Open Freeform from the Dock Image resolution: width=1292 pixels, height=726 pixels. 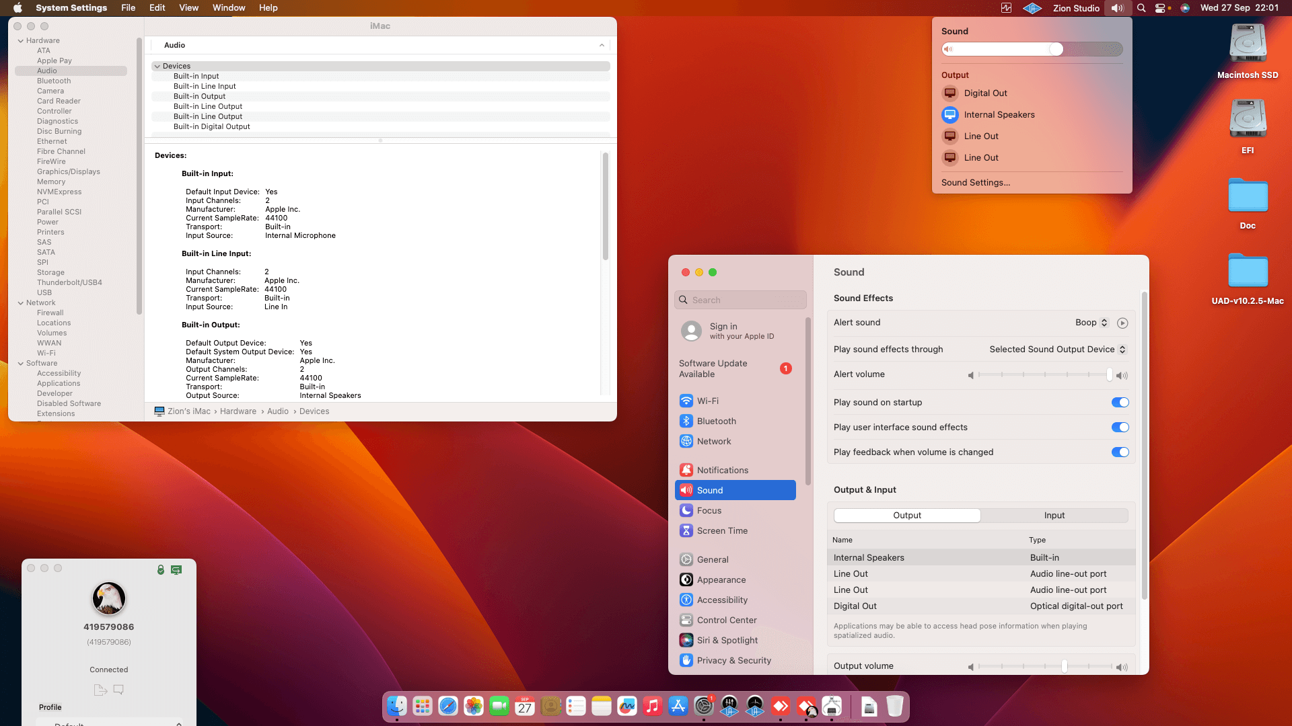(x=627, y=706)
